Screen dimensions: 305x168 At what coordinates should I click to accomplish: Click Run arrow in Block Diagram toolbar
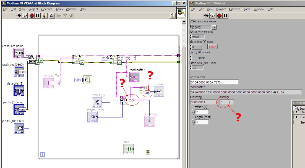(19, 15)
